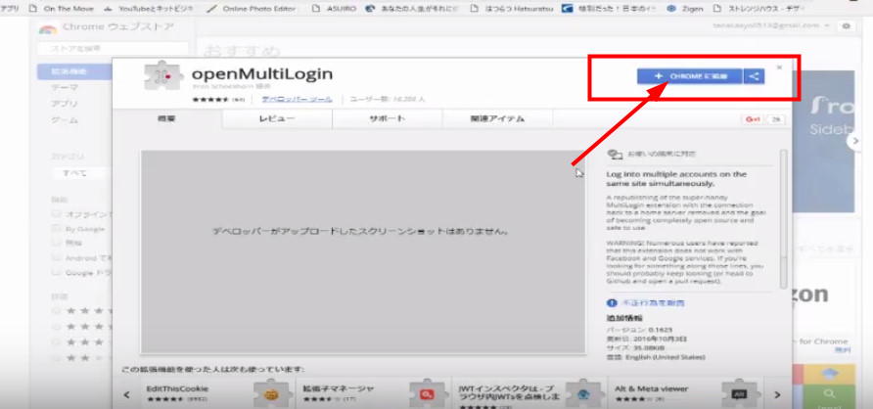Toggle the 無料 checkbox
873x409 pixels.
tap(56, 243)
